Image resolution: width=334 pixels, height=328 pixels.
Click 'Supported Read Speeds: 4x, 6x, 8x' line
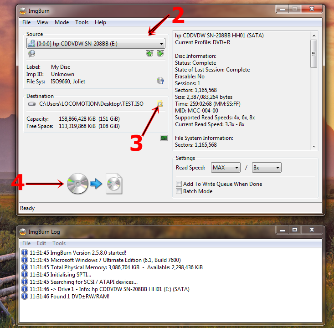(x=215, y=118)
